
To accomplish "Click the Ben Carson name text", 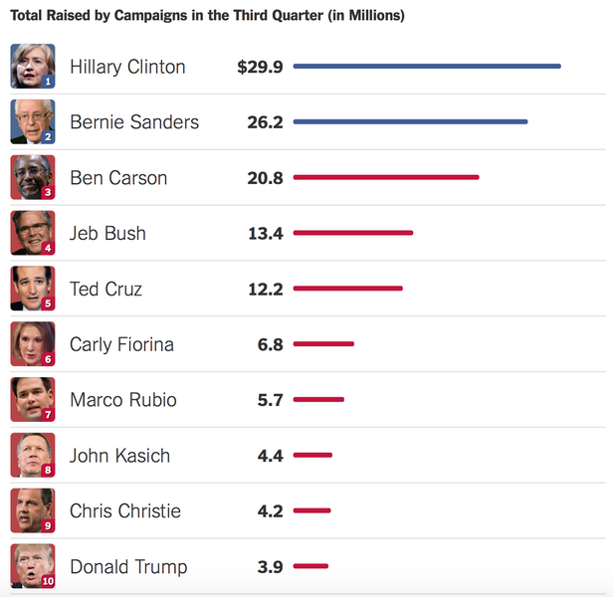I will (118, 178).
